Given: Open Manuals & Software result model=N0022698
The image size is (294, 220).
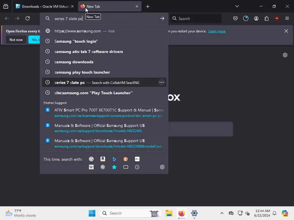Looking at the screenshot, I should click(104, 143).
